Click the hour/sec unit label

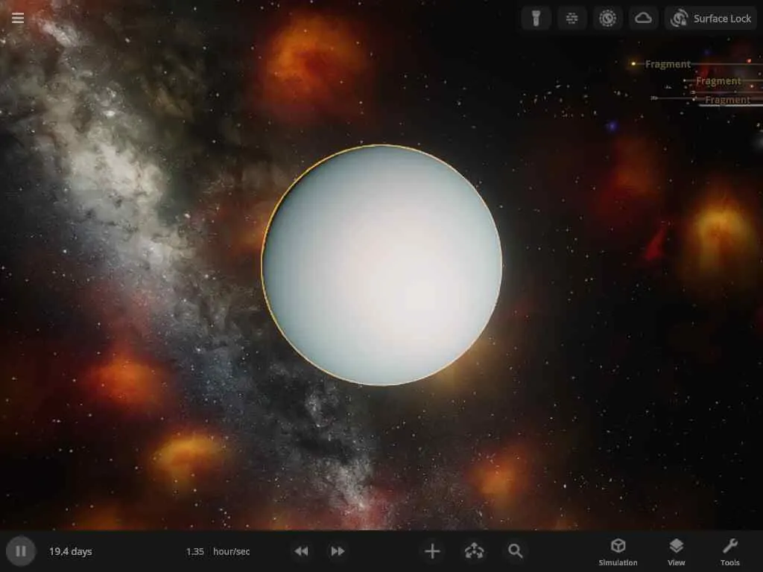click(231, 552)
